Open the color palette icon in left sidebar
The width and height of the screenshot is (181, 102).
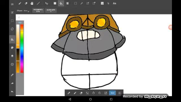point(12,48)
